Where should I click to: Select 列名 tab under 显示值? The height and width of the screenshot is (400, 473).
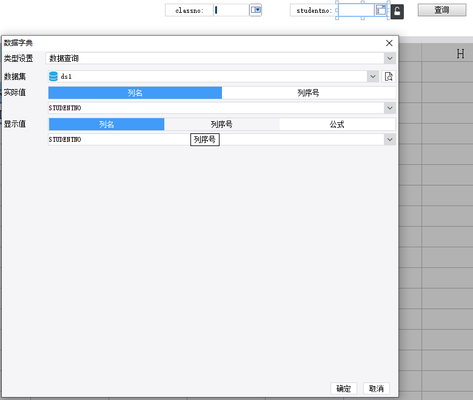(107, 124)
